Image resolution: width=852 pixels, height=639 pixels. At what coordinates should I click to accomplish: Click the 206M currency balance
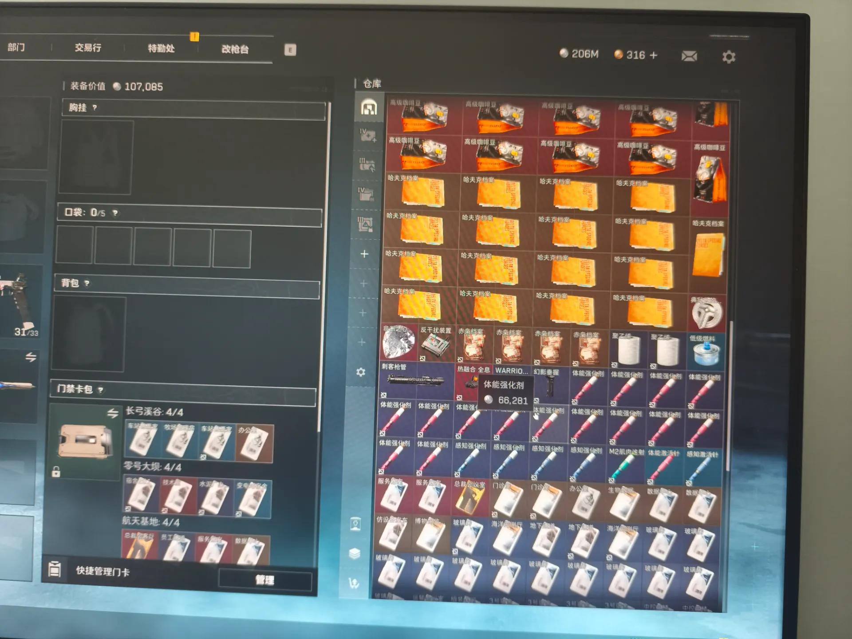(579, 54)
